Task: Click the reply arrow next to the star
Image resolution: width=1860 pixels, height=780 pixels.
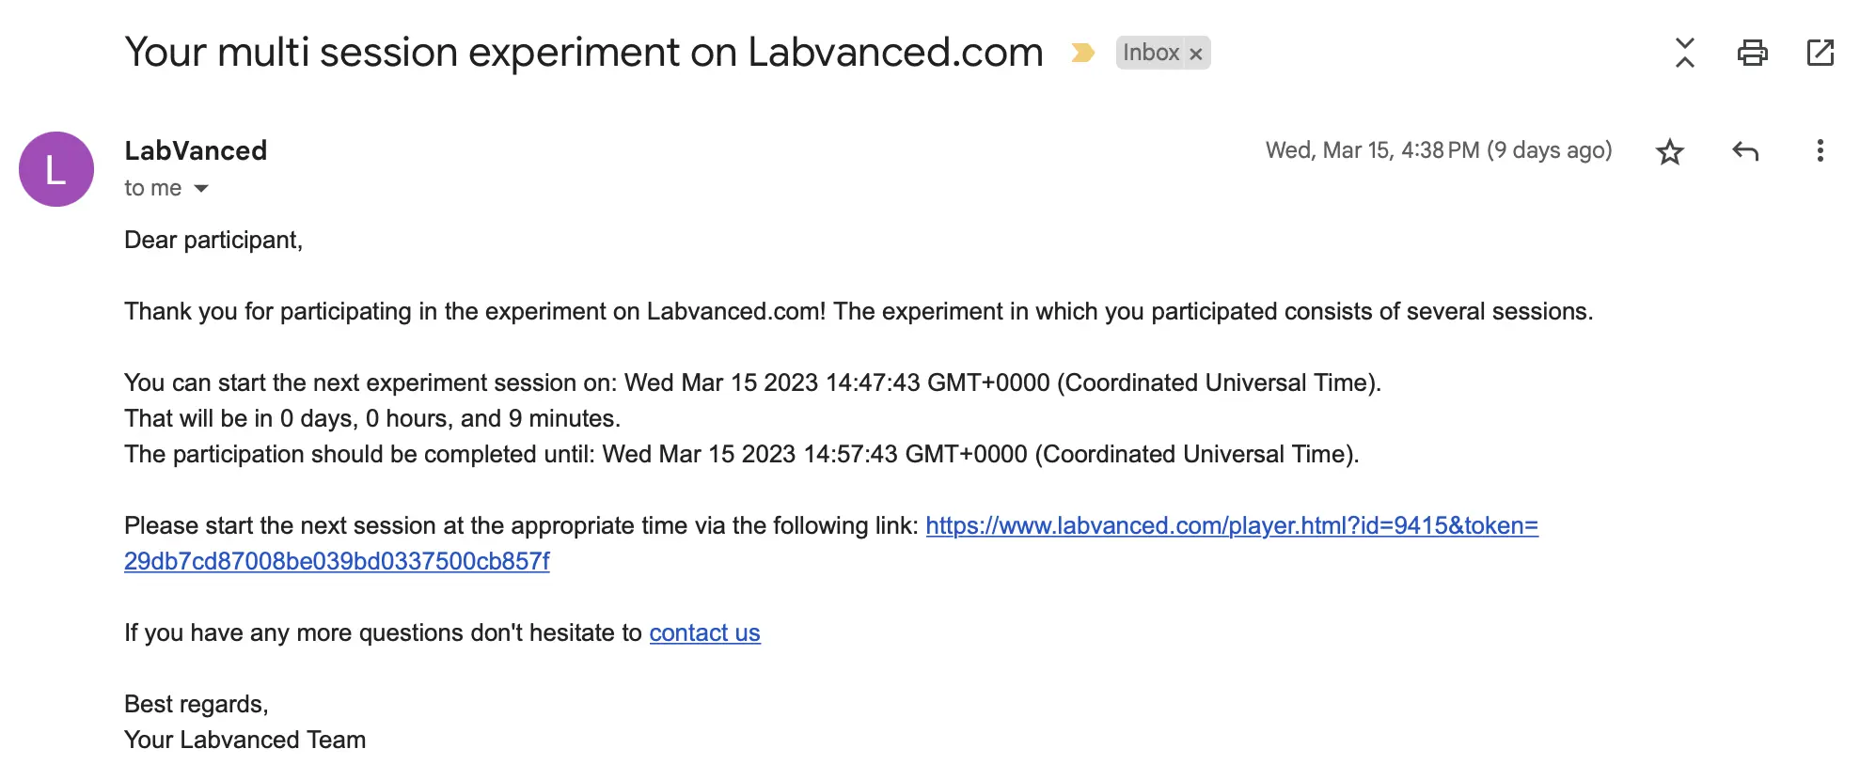Action: (x=1746, y=150)
